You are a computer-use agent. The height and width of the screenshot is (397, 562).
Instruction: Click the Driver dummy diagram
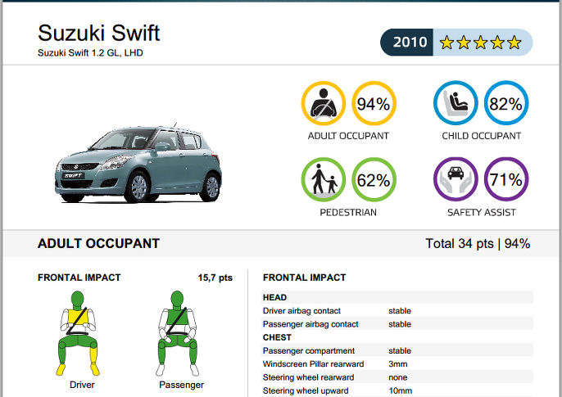click(x=77, y=333)
